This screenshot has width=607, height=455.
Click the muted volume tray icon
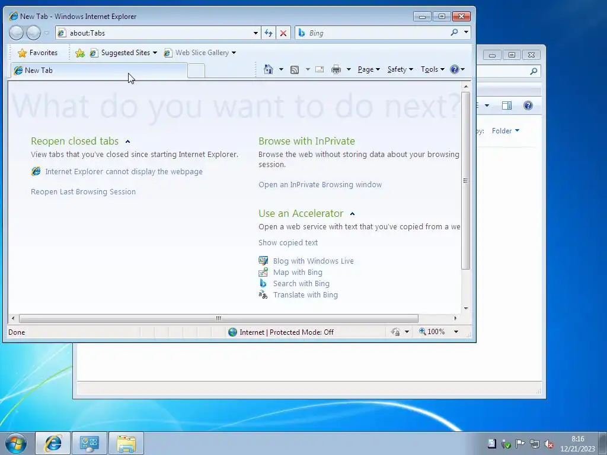tap(548, 444)
